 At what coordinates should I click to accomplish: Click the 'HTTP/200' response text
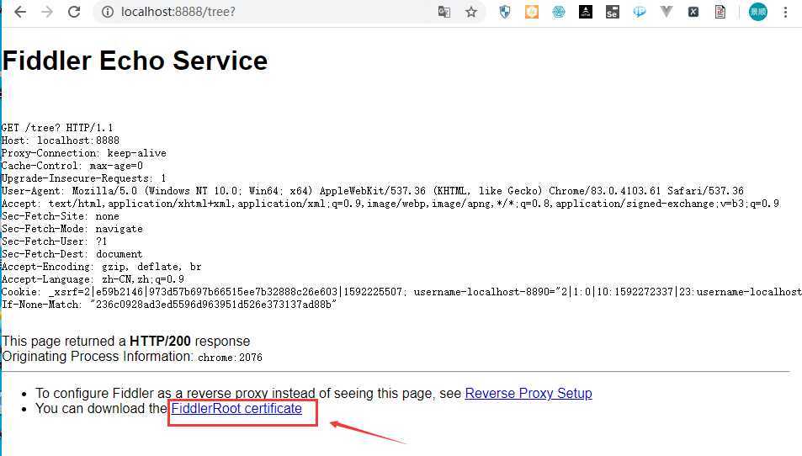tap(160, 341)
